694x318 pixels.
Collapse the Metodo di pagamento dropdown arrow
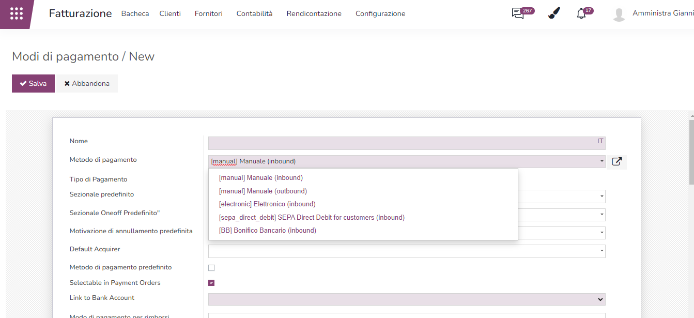602,161
